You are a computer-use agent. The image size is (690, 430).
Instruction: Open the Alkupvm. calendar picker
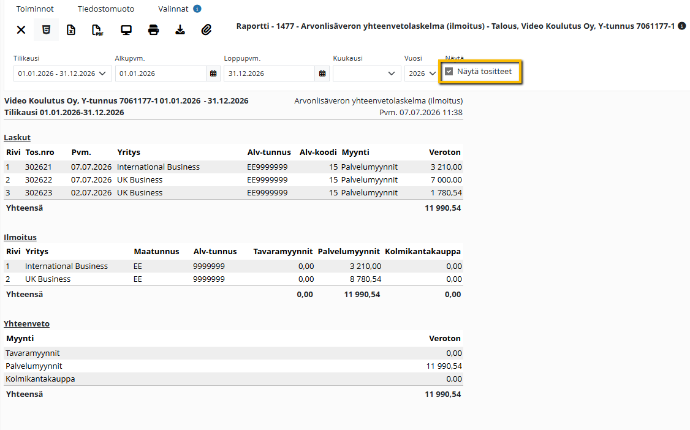[x=213, y=74]
